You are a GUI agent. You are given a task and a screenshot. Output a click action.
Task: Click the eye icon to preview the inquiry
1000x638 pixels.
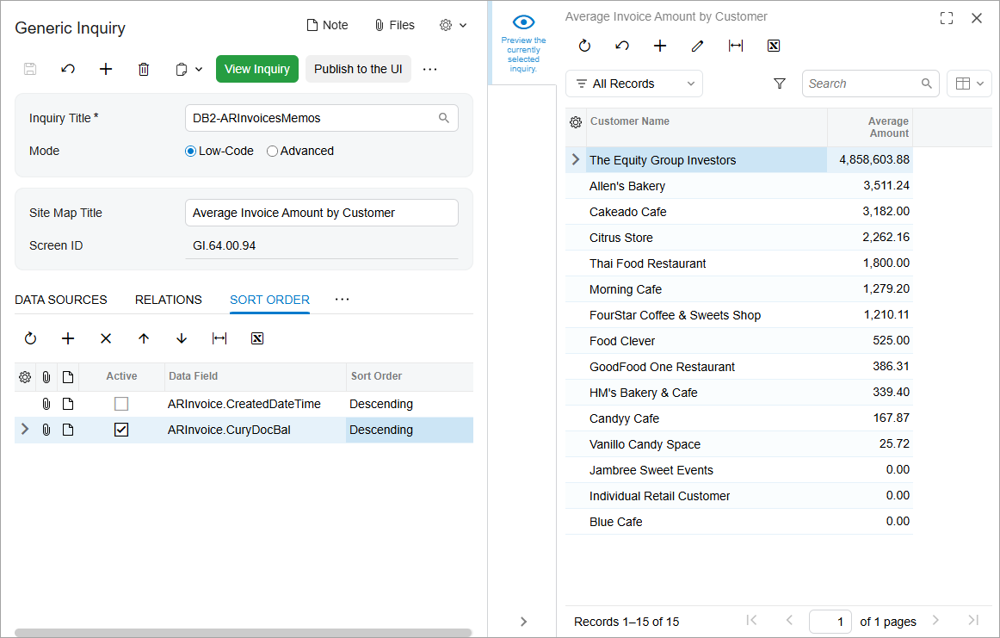click(x=523, y=23)
